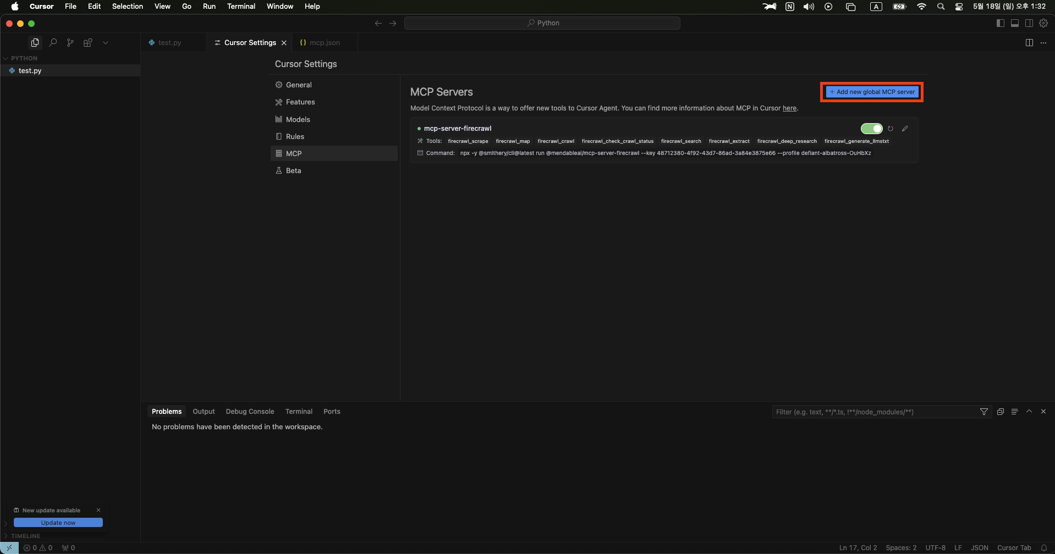Dismiss the New update available notice

(98, 510)
